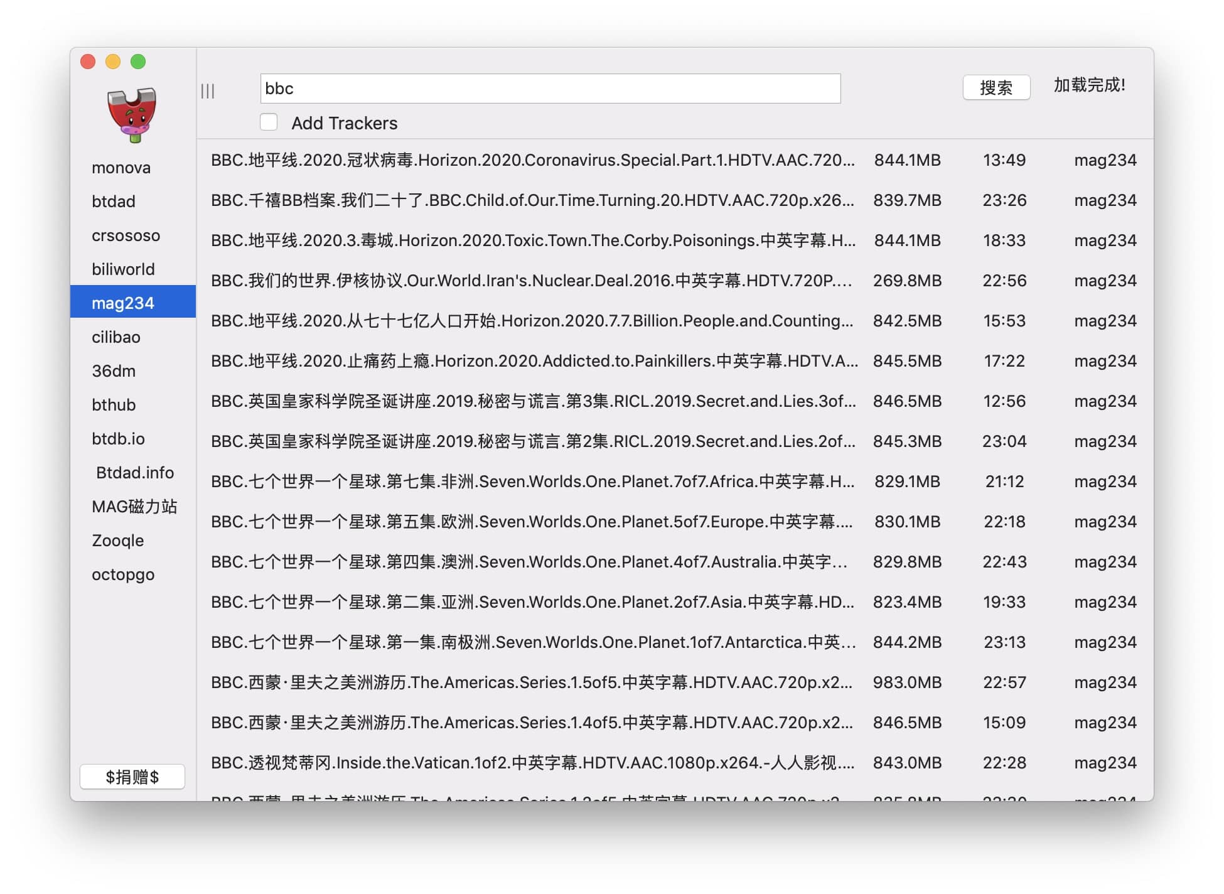1224x894 pixels.
Task: Close the window with red button
Action: tap(88, 62)
